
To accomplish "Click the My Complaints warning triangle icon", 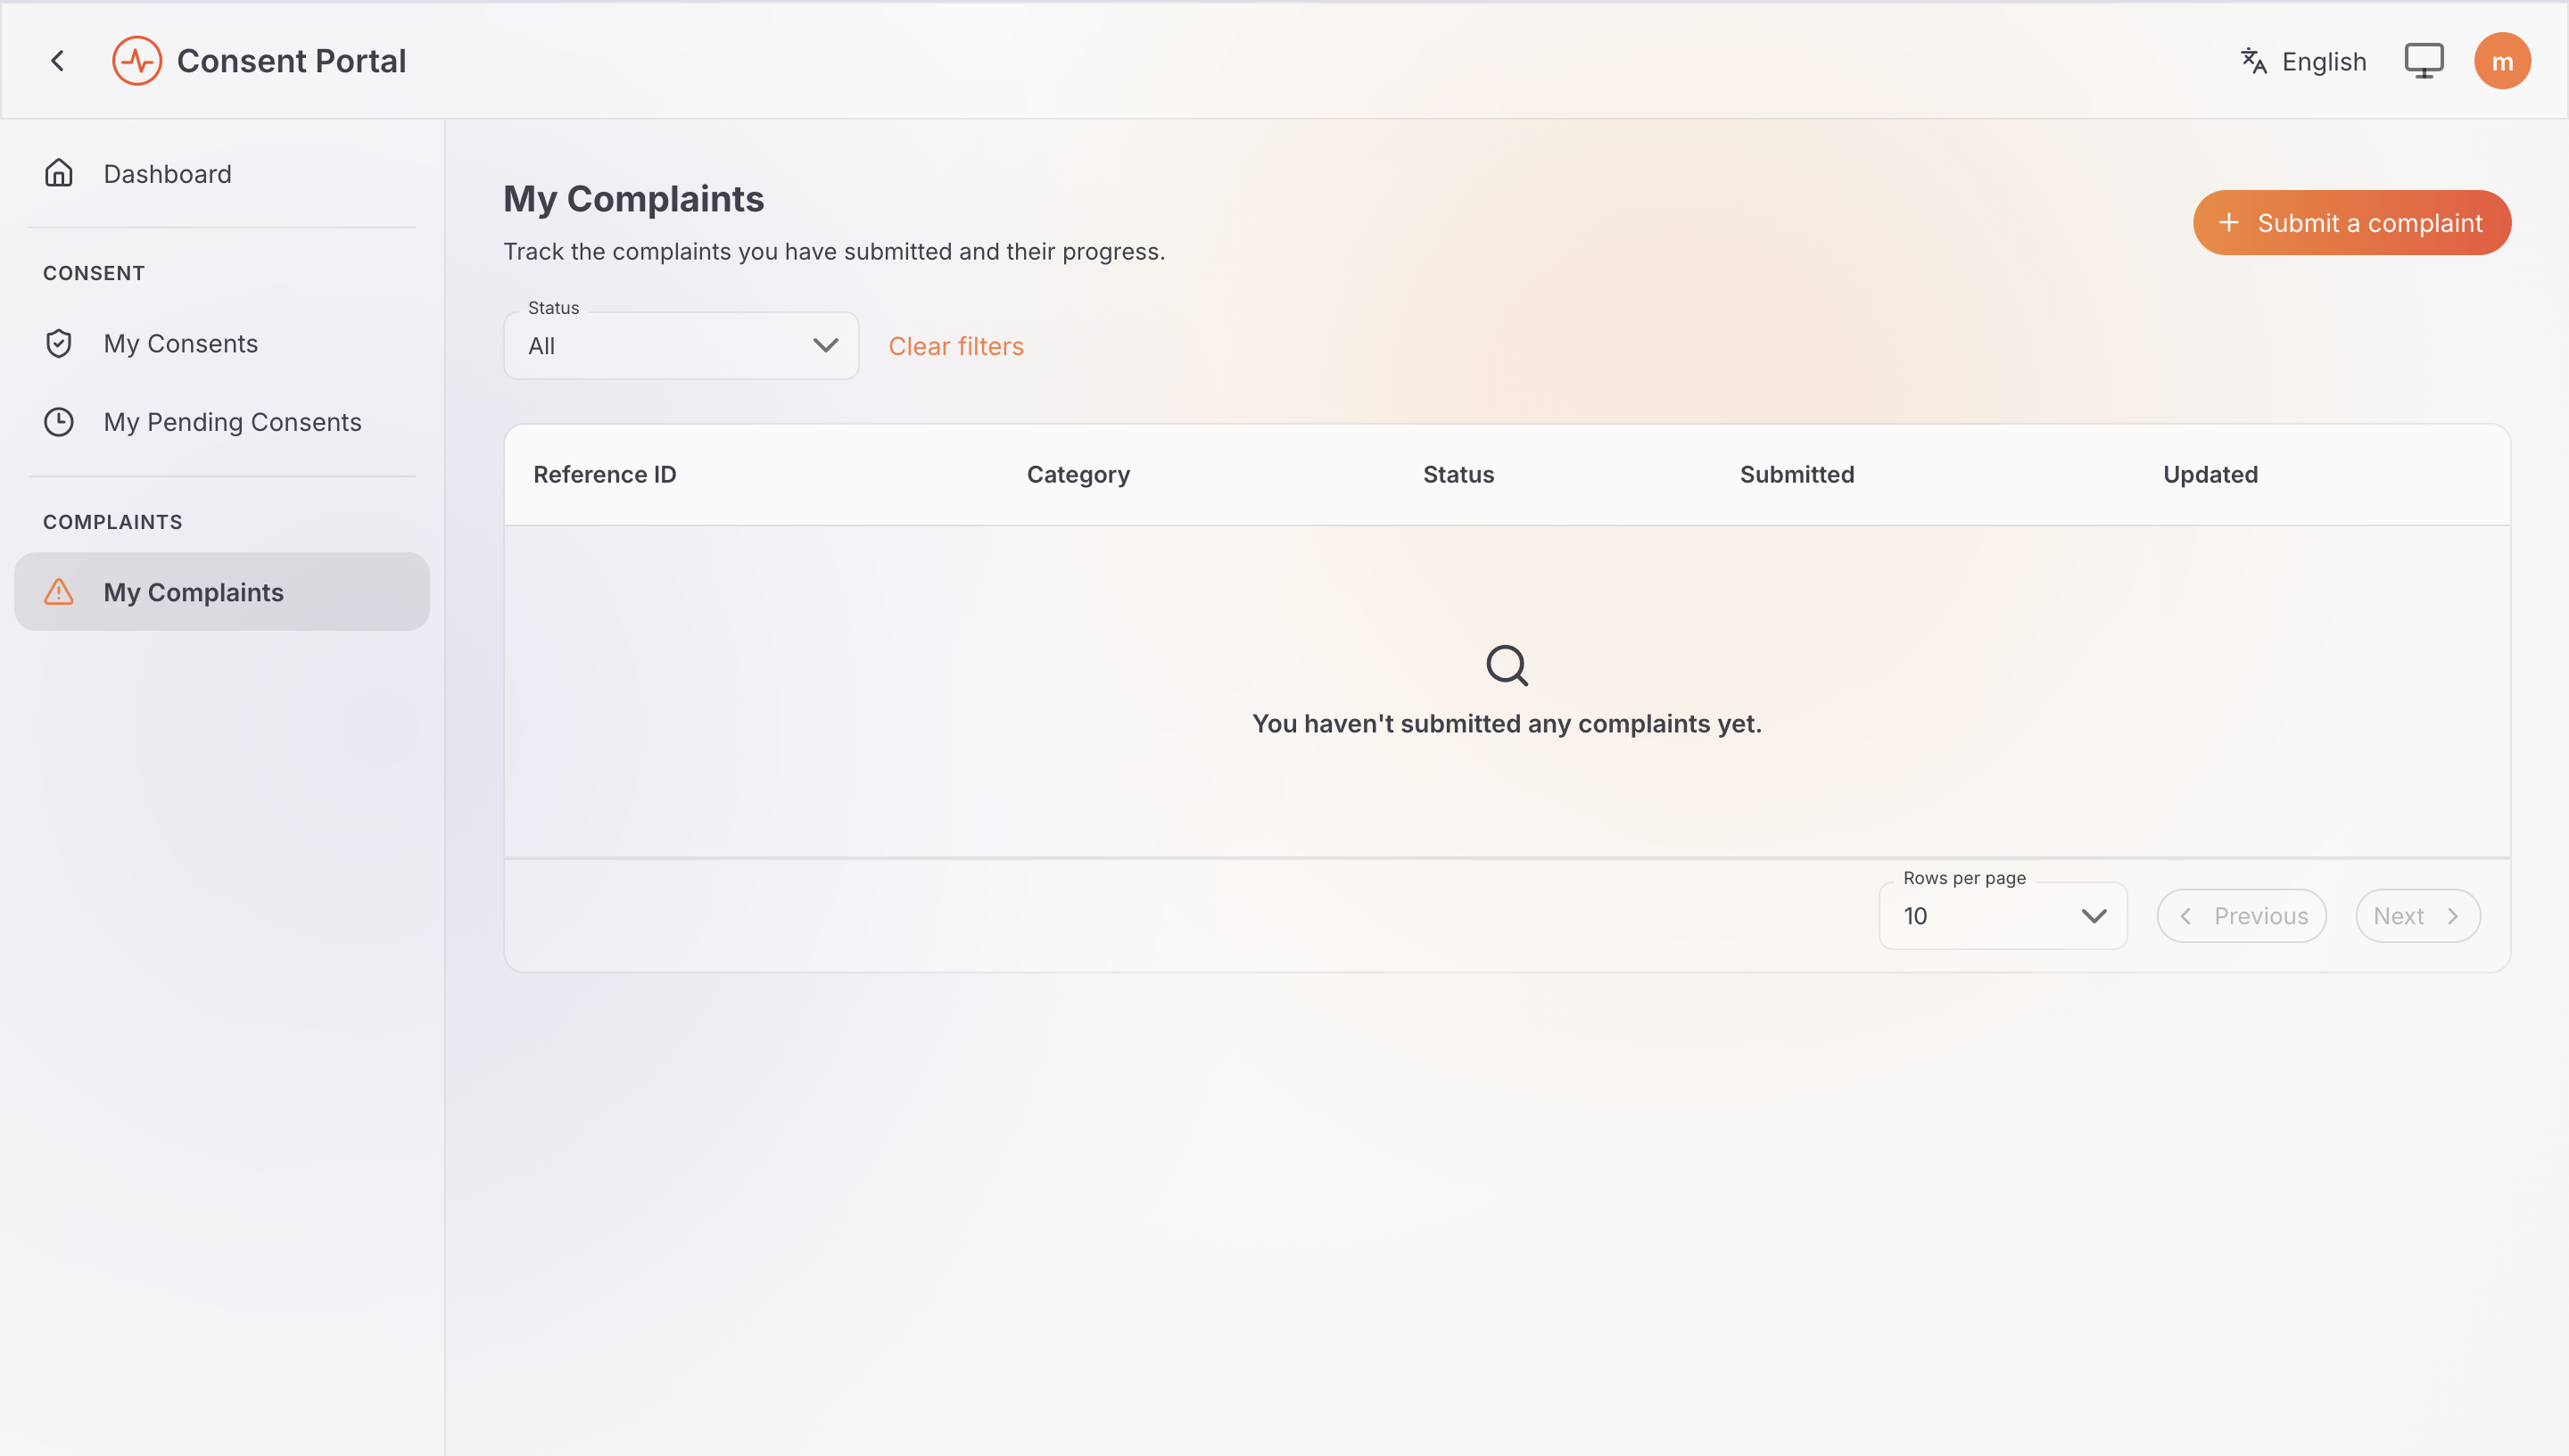I will 59,592.
